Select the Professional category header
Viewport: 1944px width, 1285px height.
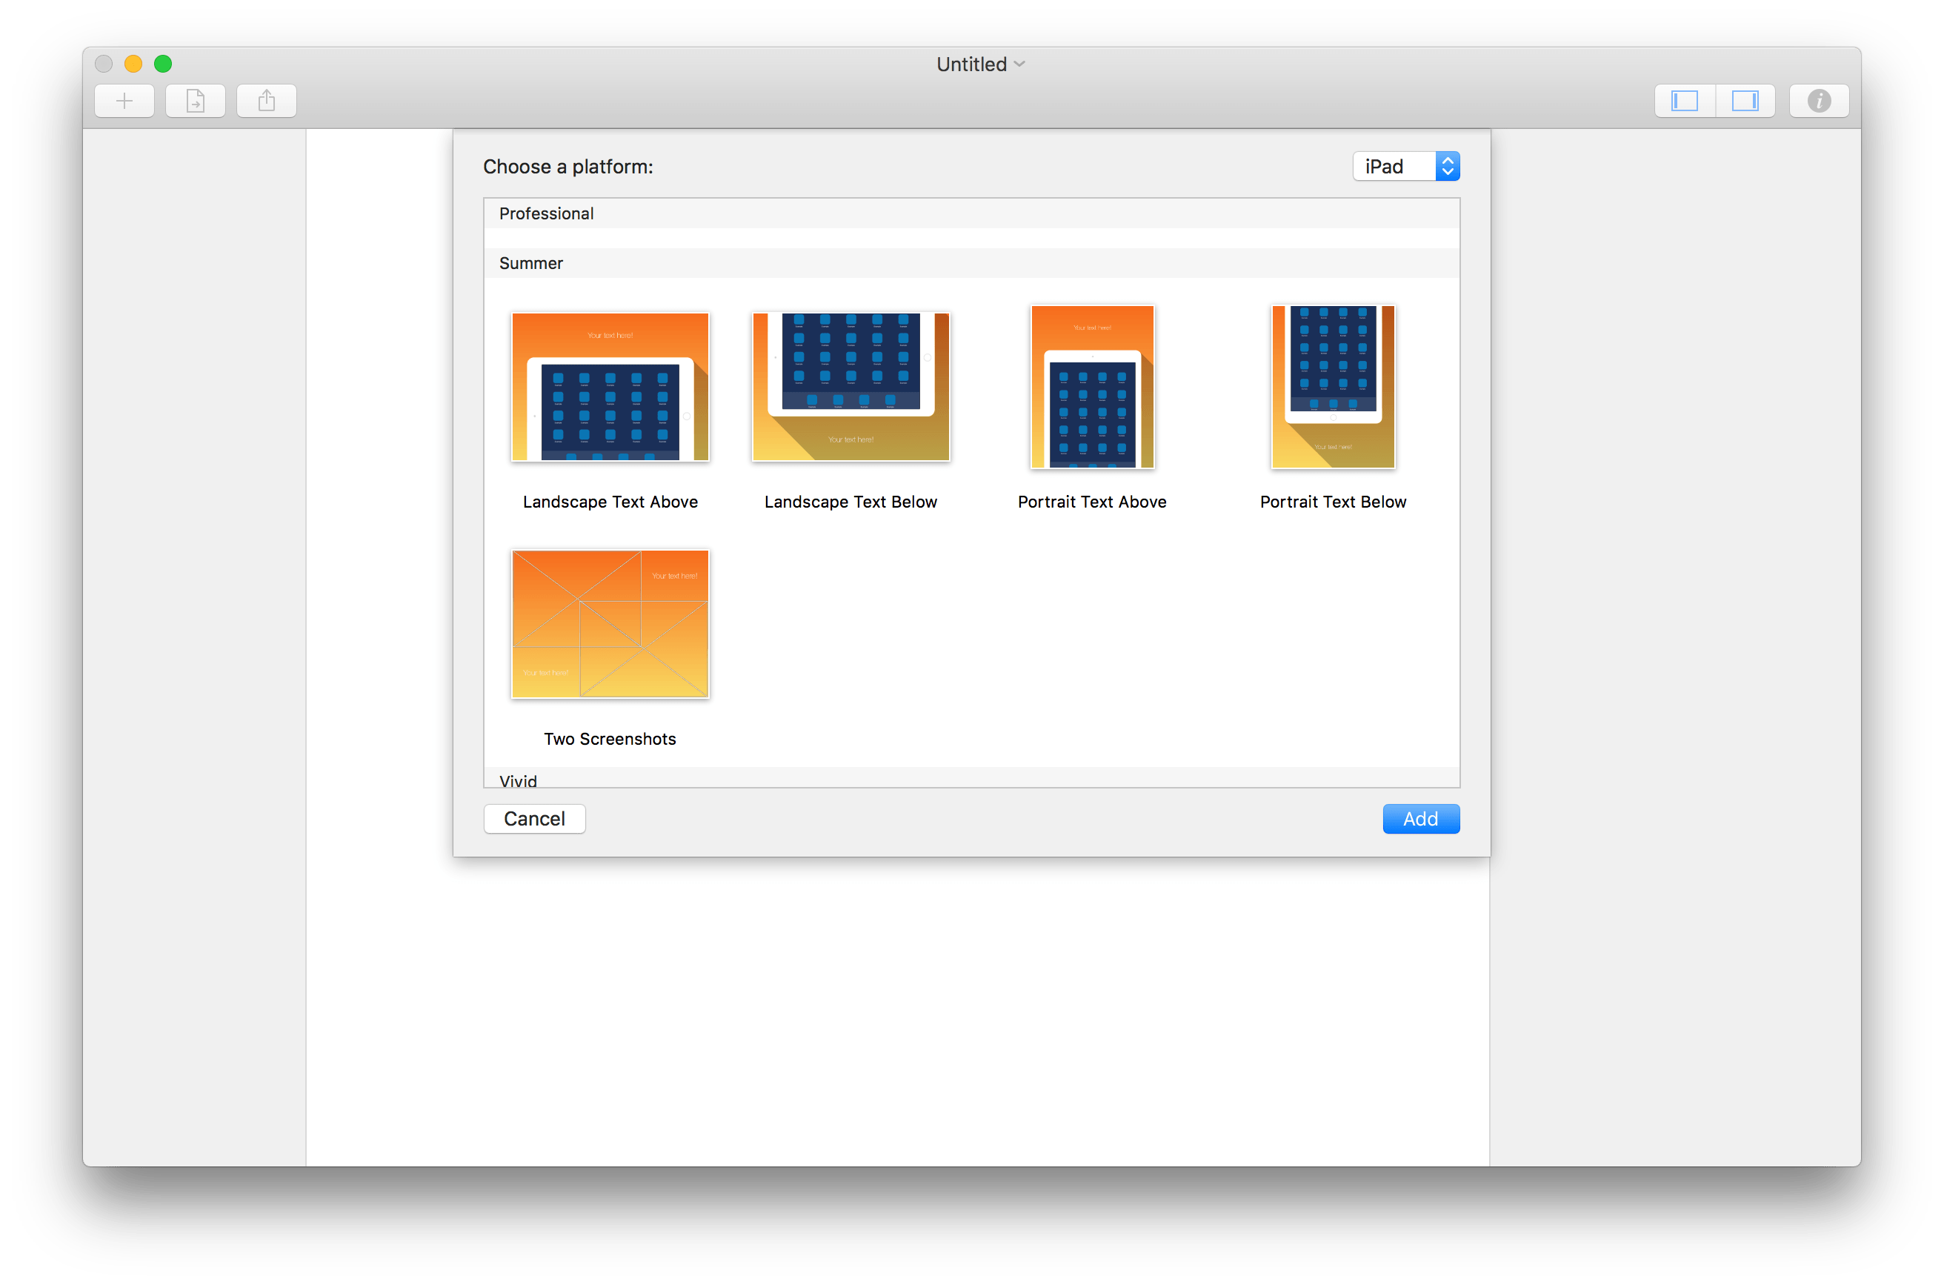click(x=971, y=214)
